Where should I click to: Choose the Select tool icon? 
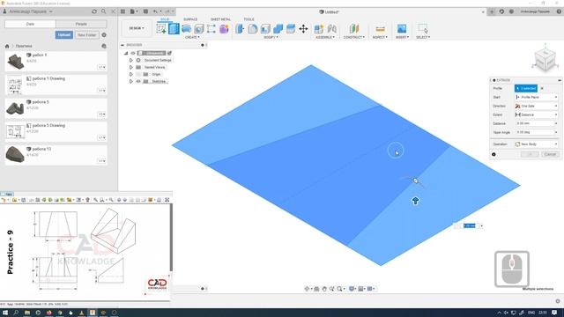tap(423, 29)
